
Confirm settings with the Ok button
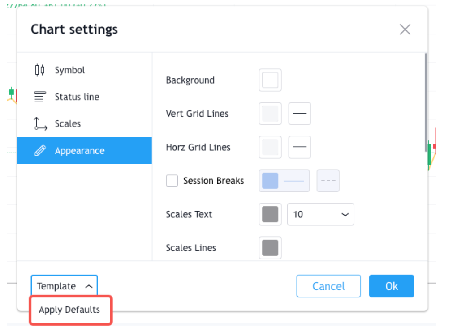point(391,286)
